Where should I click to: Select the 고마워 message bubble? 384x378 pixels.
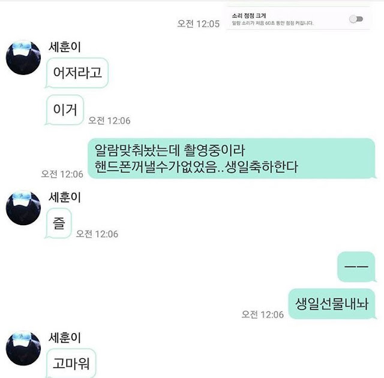point(71,364)
